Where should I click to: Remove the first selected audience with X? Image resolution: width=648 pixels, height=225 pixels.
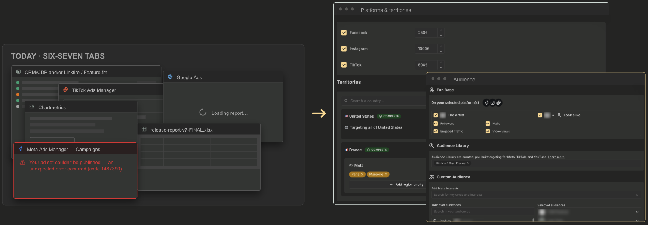pyautogui.click(x=637, y=212)
